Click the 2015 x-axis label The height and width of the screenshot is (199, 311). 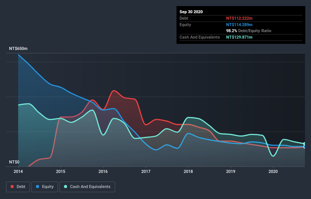(x=61, y=171)
